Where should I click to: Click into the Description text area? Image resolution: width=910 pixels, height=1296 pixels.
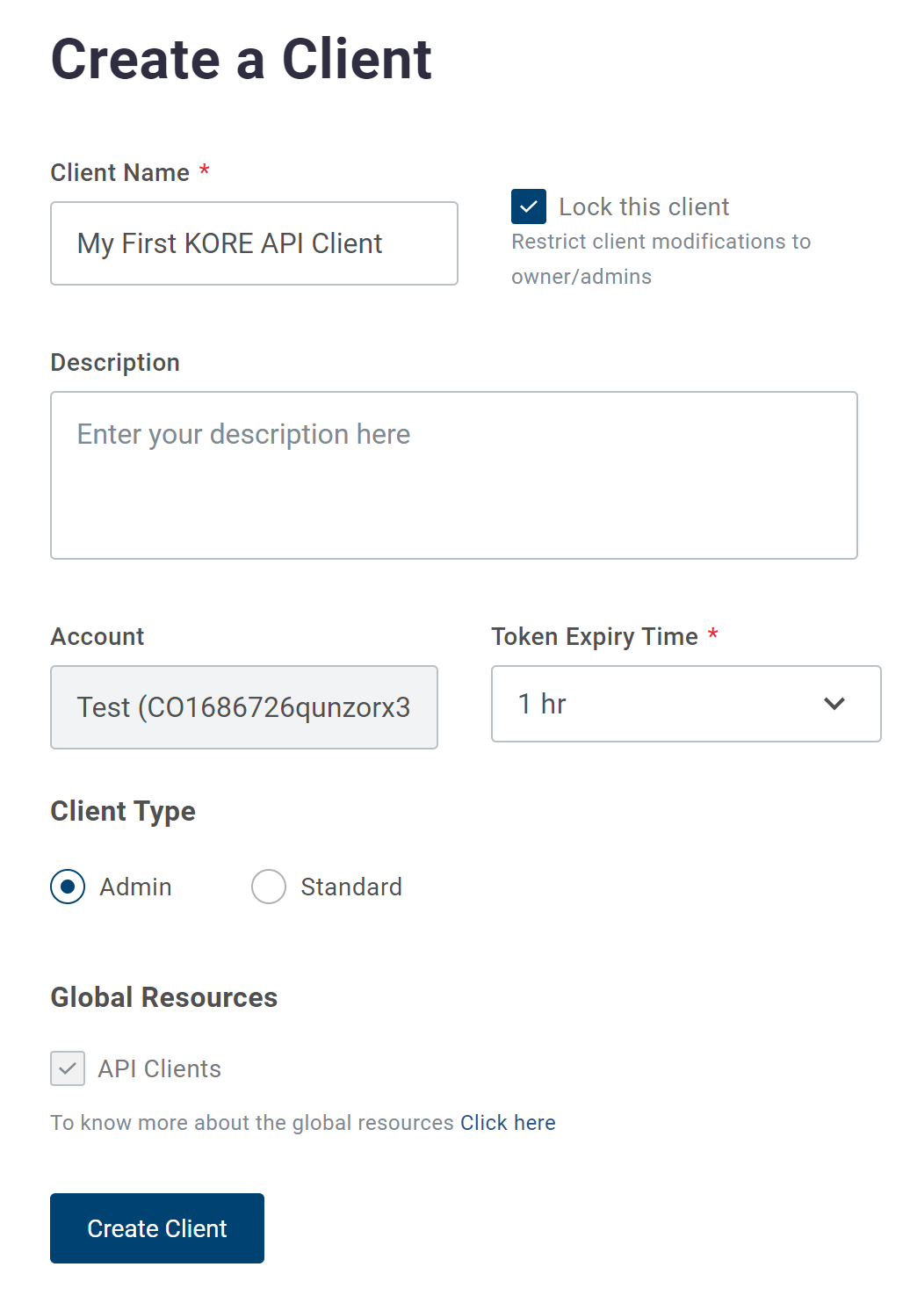pos(453,475)
